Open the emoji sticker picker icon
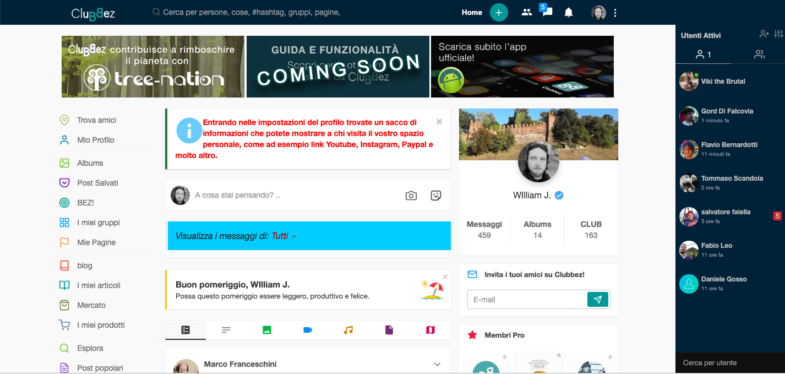Viewport: 785px width, 374px height. point(436,196)
